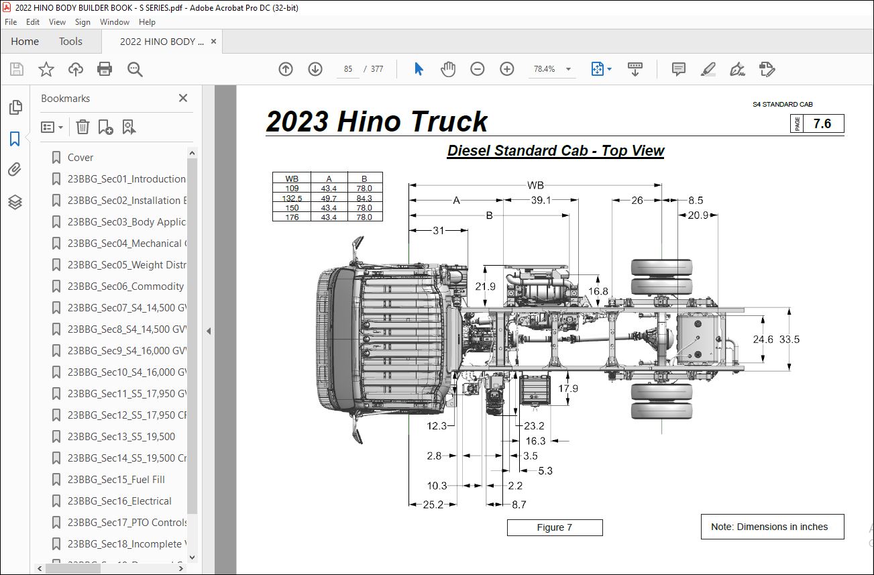
Task: Open the File menu
Action: (11, 22)
